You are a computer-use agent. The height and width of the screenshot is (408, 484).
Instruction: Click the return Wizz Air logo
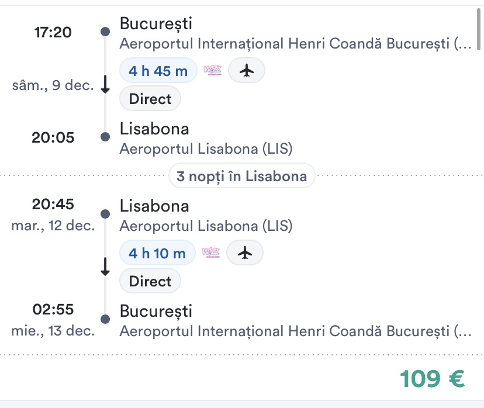[x=211, y=253]
